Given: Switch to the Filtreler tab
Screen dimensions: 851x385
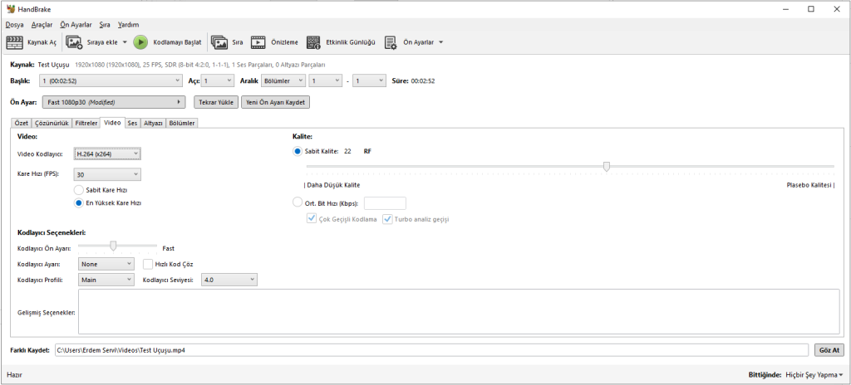Looking at the screenshot, I should tap(86, 123).
